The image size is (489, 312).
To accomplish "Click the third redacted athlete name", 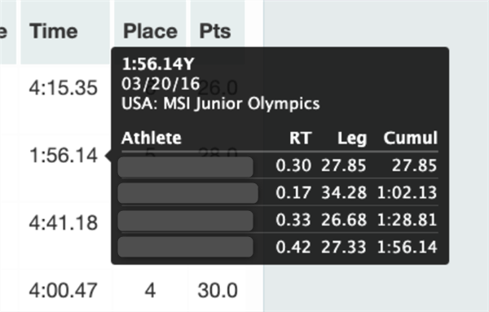I will 186,221.
